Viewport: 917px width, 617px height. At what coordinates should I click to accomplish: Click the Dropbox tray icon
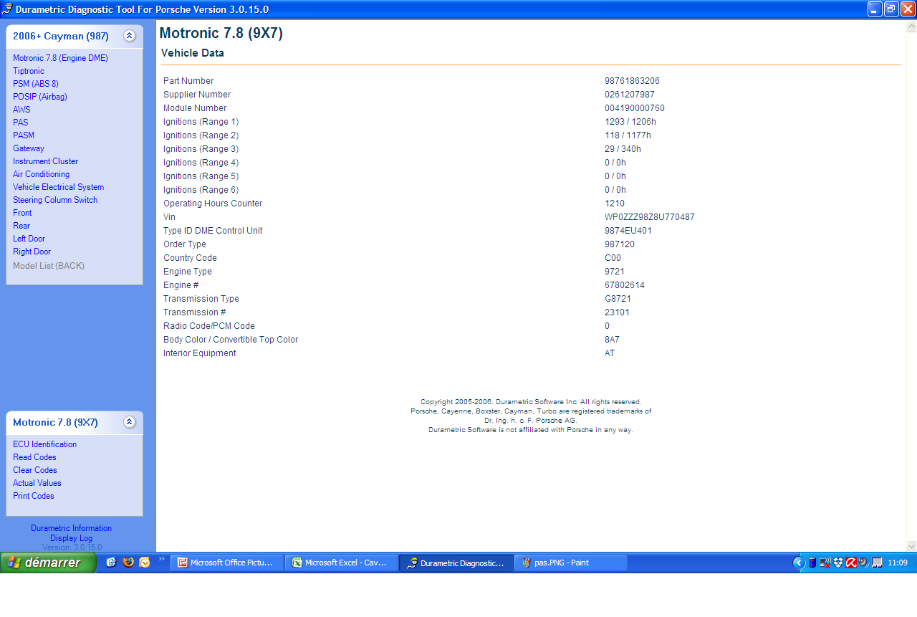[x=838, y=563]
